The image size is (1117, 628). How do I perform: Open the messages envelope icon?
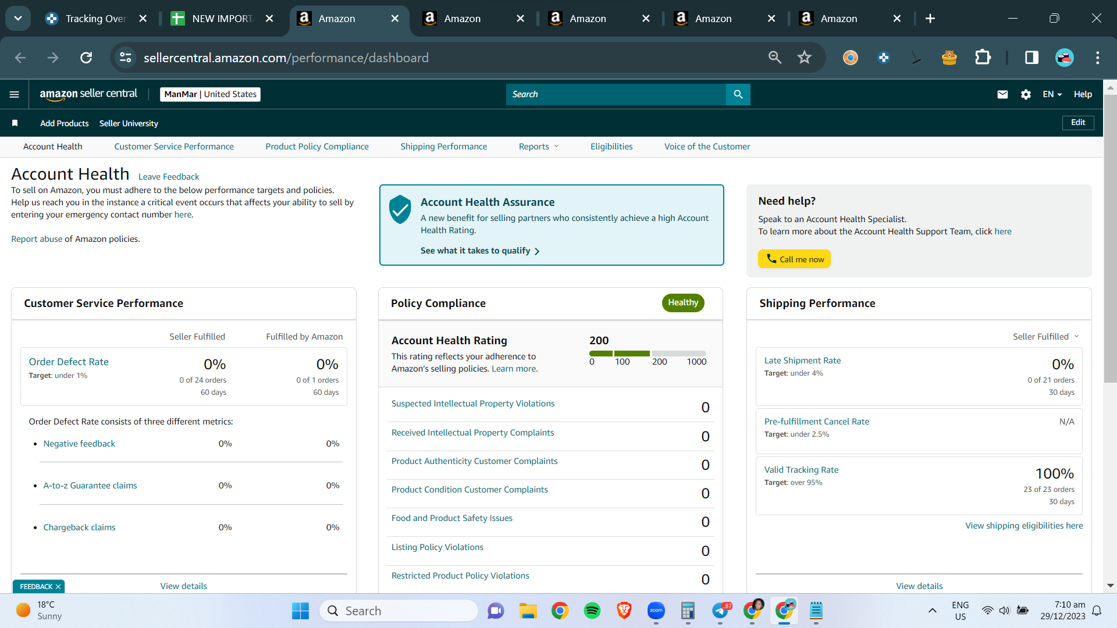(x=1002, y=94)
